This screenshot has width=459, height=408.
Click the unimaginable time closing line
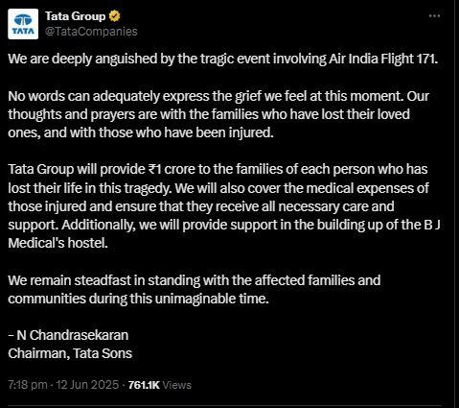point(138,299)
